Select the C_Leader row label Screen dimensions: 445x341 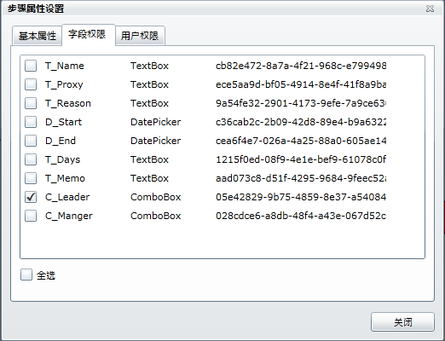(x=67, y=197)
